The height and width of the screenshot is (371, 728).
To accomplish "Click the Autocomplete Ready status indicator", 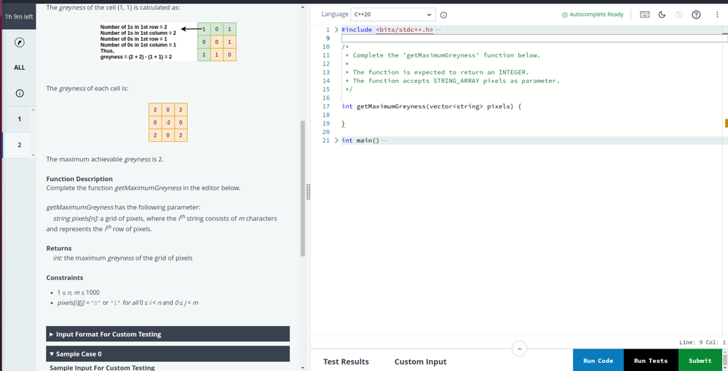I will click(x=593, y=15).
